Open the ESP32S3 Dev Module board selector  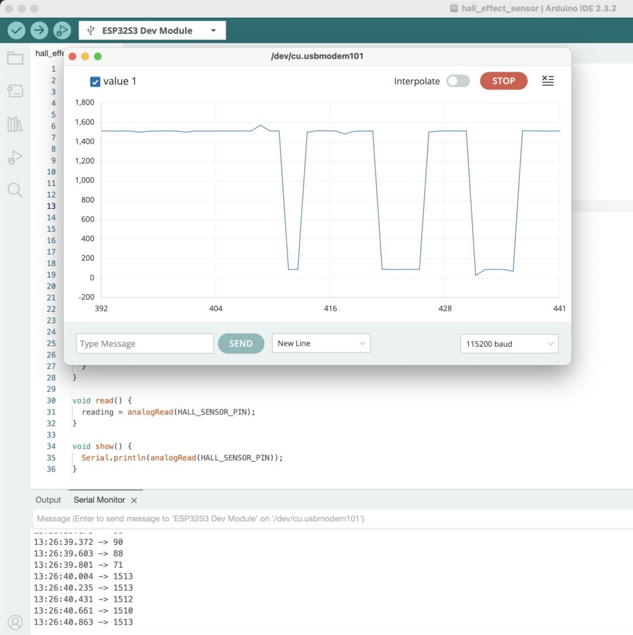[151, 30]
